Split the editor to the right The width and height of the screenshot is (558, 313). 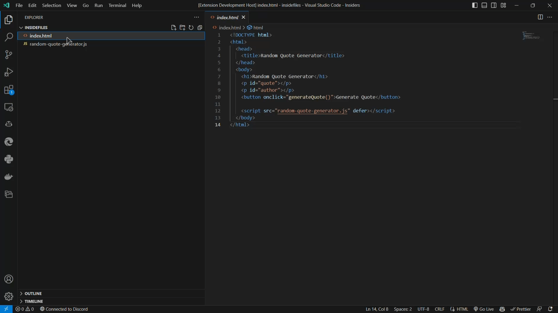pos(540,17)
